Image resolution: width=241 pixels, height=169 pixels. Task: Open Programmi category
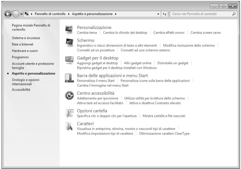pos(20,57)
